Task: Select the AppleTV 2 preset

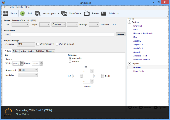Action: click(138, 45)
